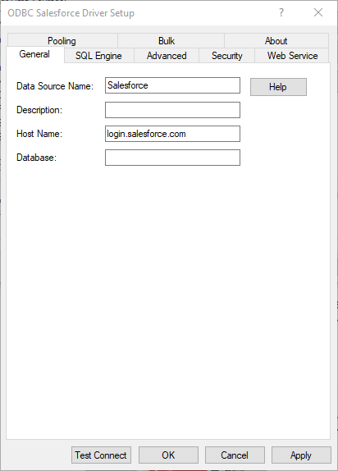The height and width of the screenshot is (471, 338).
Task: Click the Database input field
Action: pos(172,158)
